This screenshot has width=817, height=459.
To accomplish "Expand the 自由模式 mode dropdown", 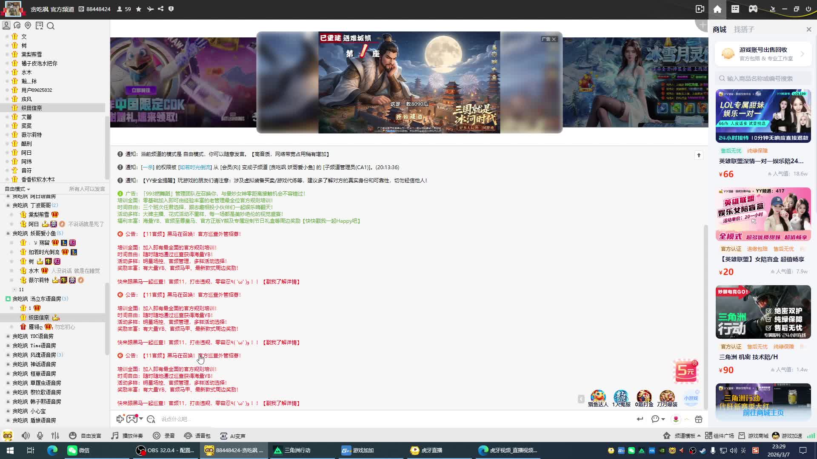I will [17, 189].
